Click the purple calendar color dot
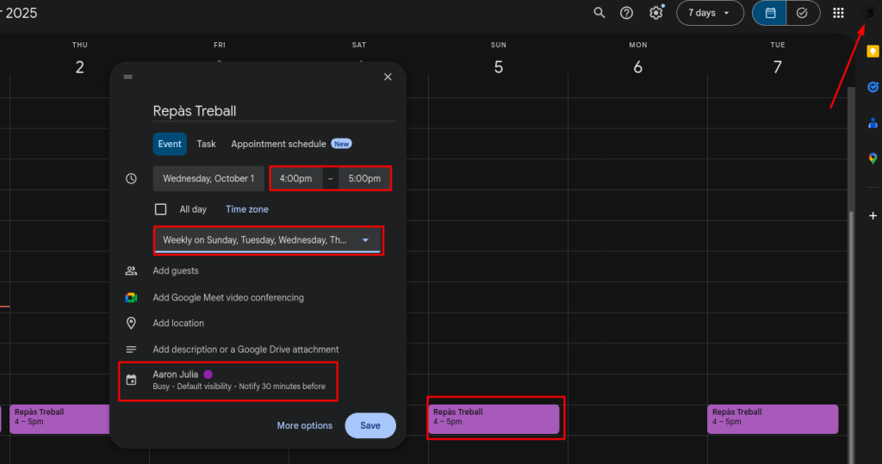 [x=208, y=374]
